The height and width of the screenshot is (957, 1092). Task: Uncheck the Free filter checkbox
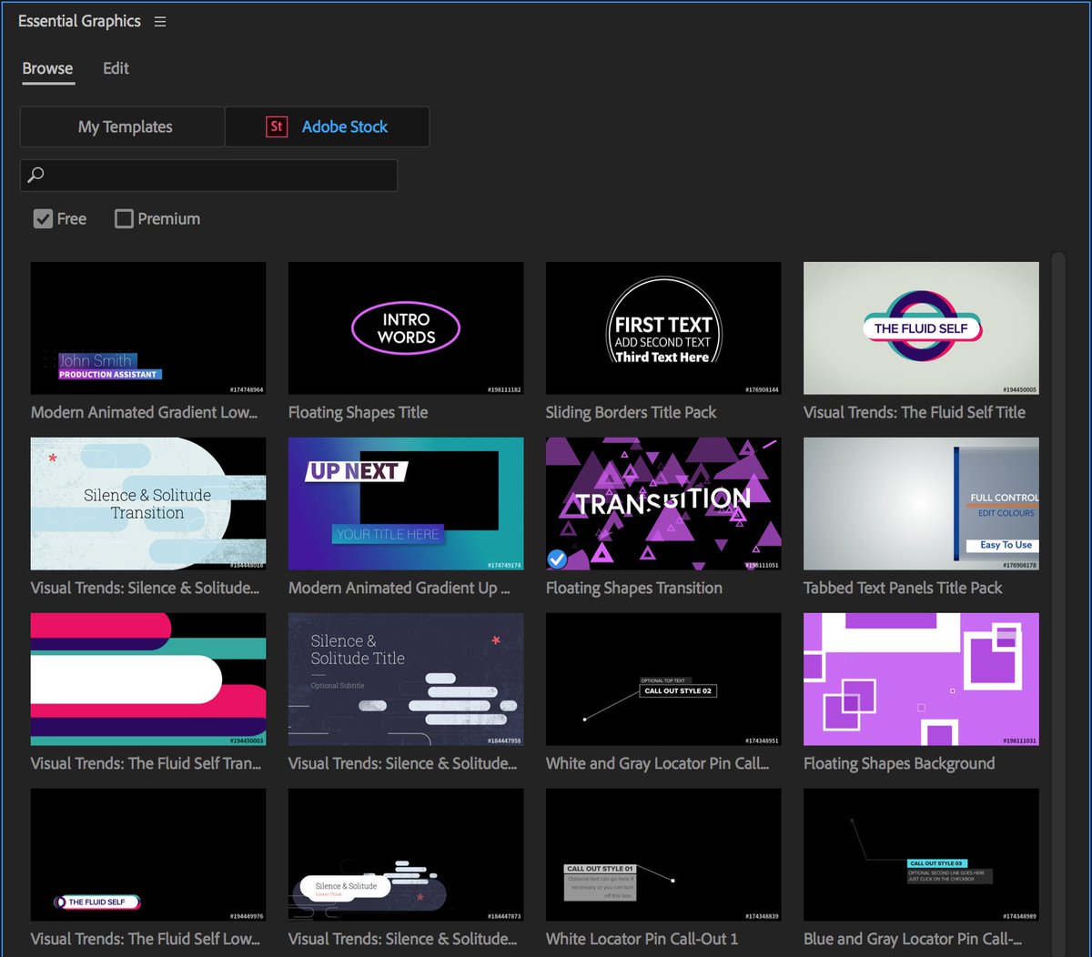point(43,218)
